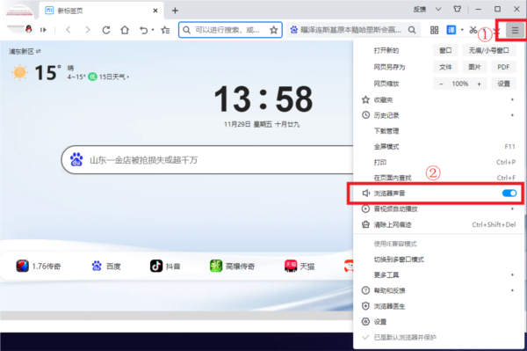Click the skin shirt icon in title bar
This screenshot has height=351, width=527.
(x=457, y=9)
